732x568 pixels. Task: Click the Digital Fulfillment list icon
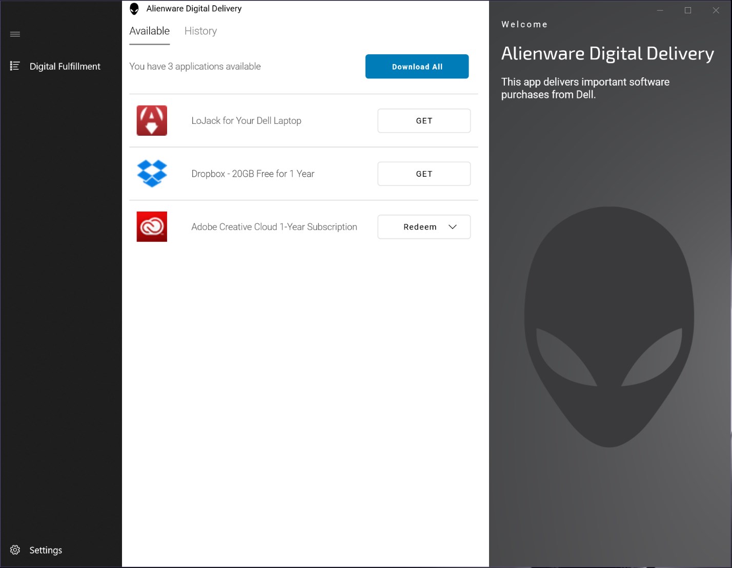point(15,66)
